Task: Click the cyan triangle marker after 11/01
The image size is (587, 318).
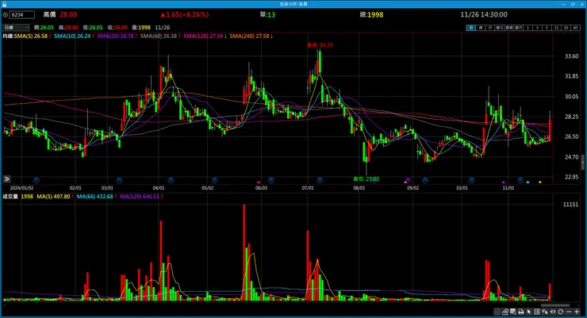Action: tap(528, 182)
